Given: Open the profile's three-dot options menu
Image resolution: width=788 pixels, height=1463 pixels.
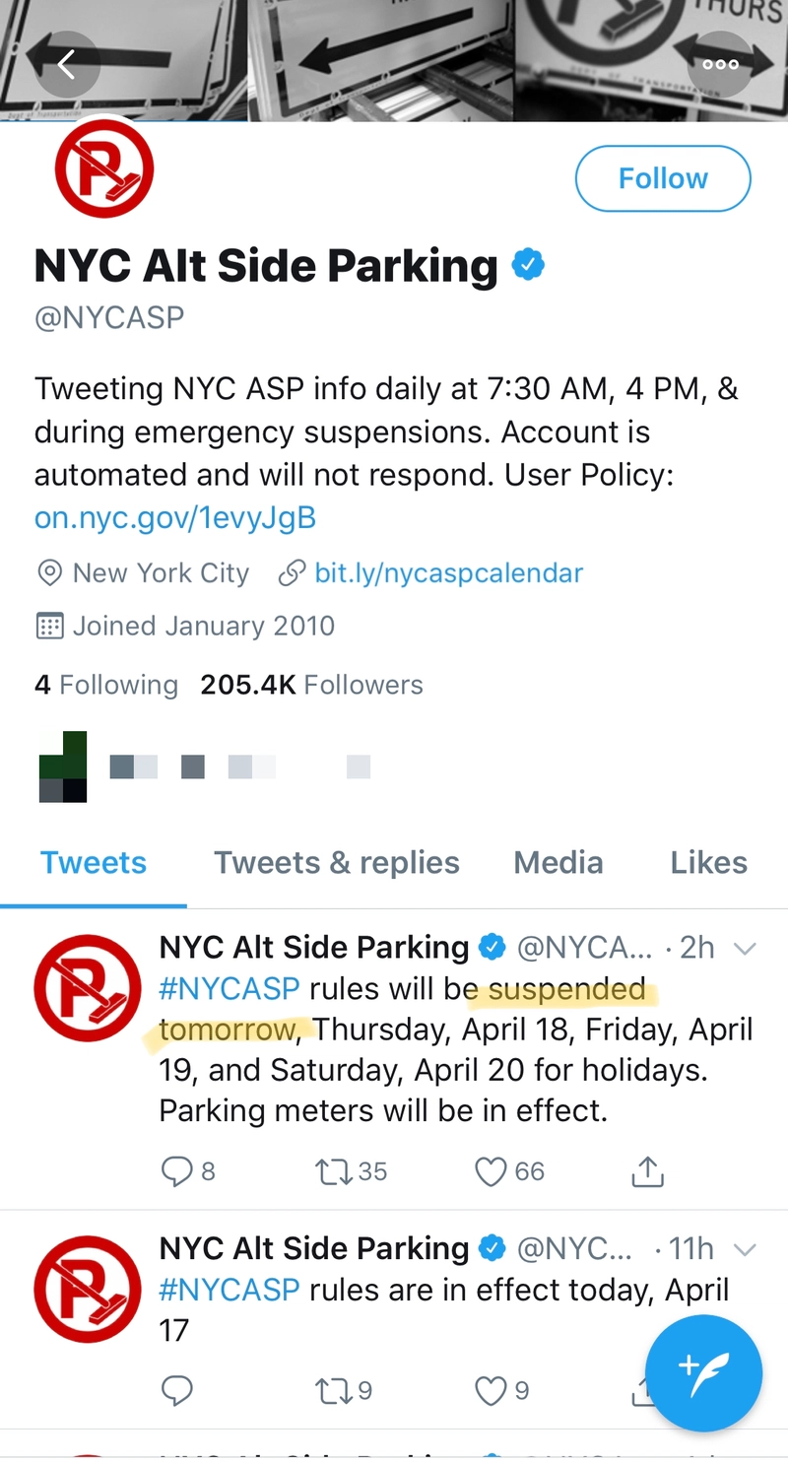Looking at the screenshot, I should click(721, 64).
